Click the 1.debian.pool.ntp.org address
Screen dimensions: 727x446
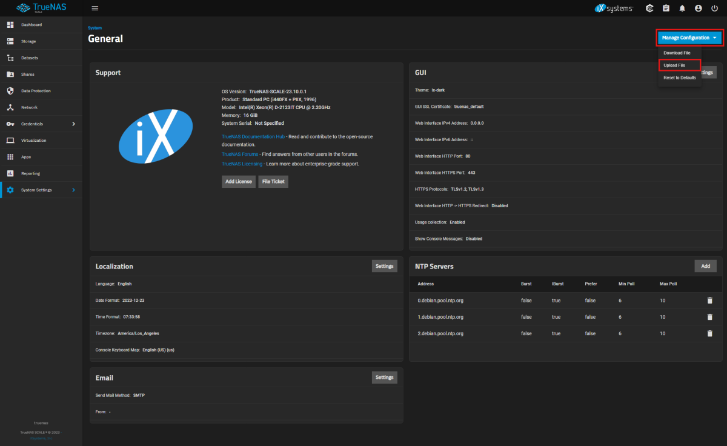(440, 317)
